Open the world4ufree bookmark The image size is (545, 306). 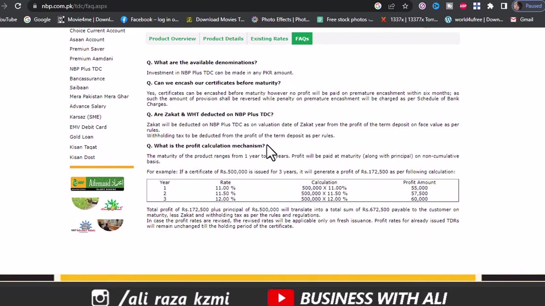click(x=473, y=20)
